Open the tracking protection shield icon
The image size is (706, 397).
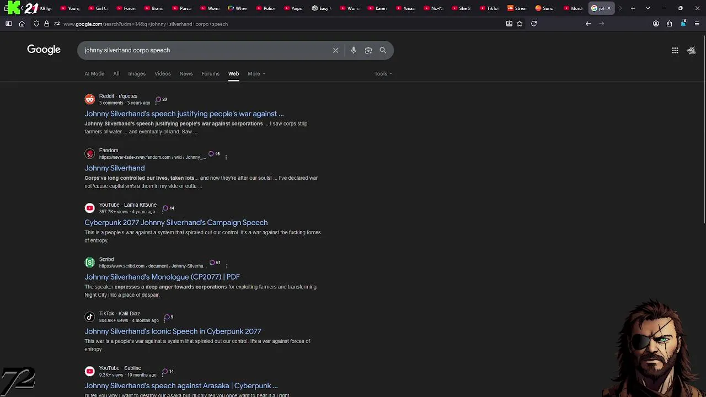point(36,24)
